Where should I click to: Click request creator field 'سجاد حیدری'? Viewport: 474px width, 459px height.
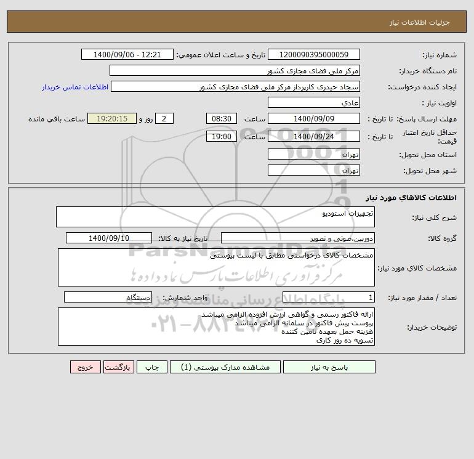(236, 86)
